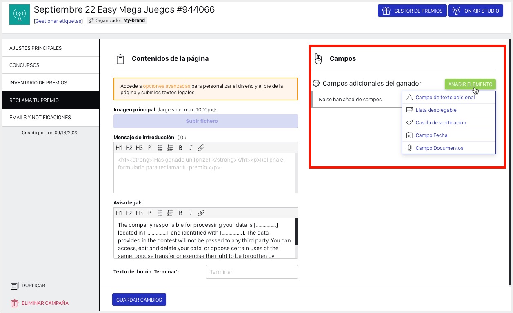513x313 pixels.
Task: Select Casilla de verificación from the dropdown
Action: pyautogui.click(x=440, y=123)
